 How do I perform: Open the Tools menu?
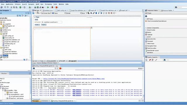tap(55, 4)
